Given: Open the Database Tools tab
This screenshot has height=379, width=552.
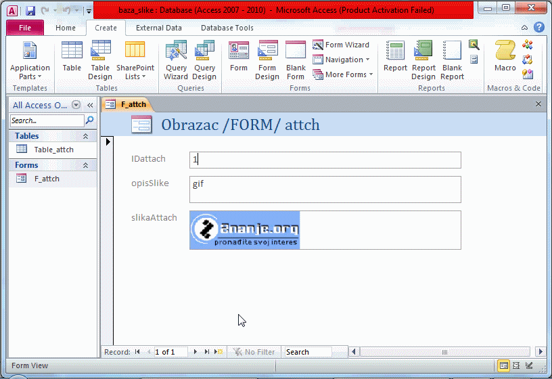Looking at the screenshot, I should point(227,28).
